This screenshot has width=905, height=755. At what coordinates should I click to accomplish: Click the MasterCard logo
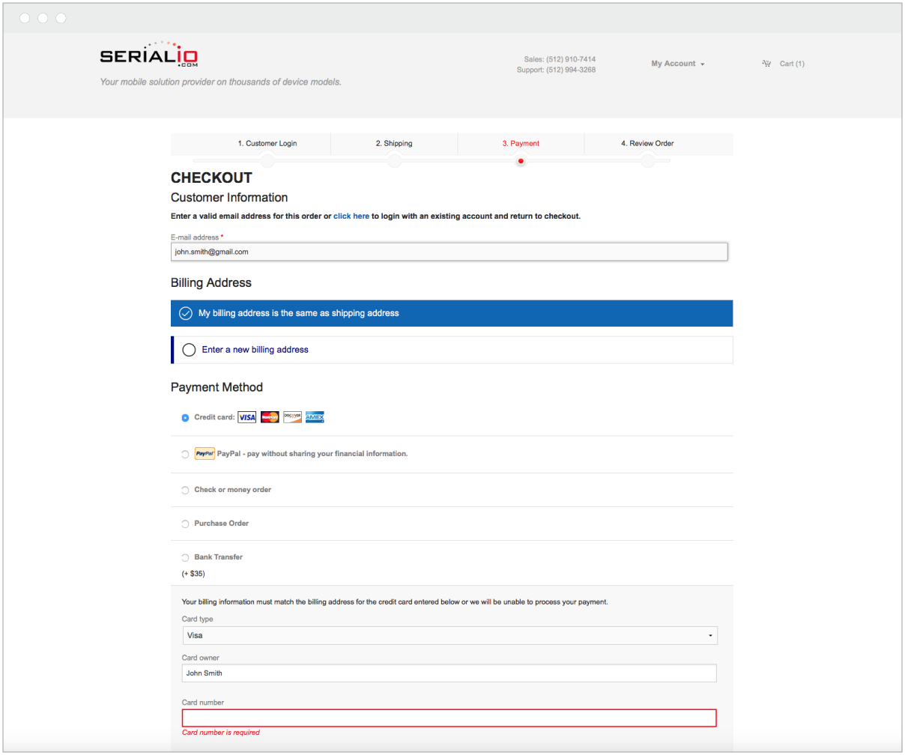(x=270, y=417)
